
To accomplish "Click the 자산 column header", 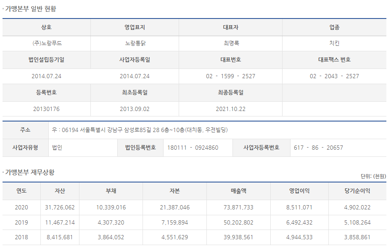I will pos(60,191).
